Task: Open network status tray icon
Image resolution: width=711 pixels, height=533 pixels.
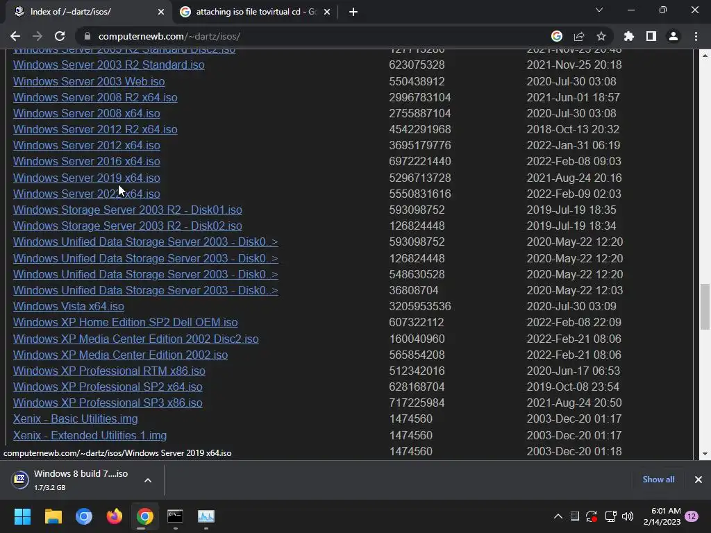Action: 610,516
